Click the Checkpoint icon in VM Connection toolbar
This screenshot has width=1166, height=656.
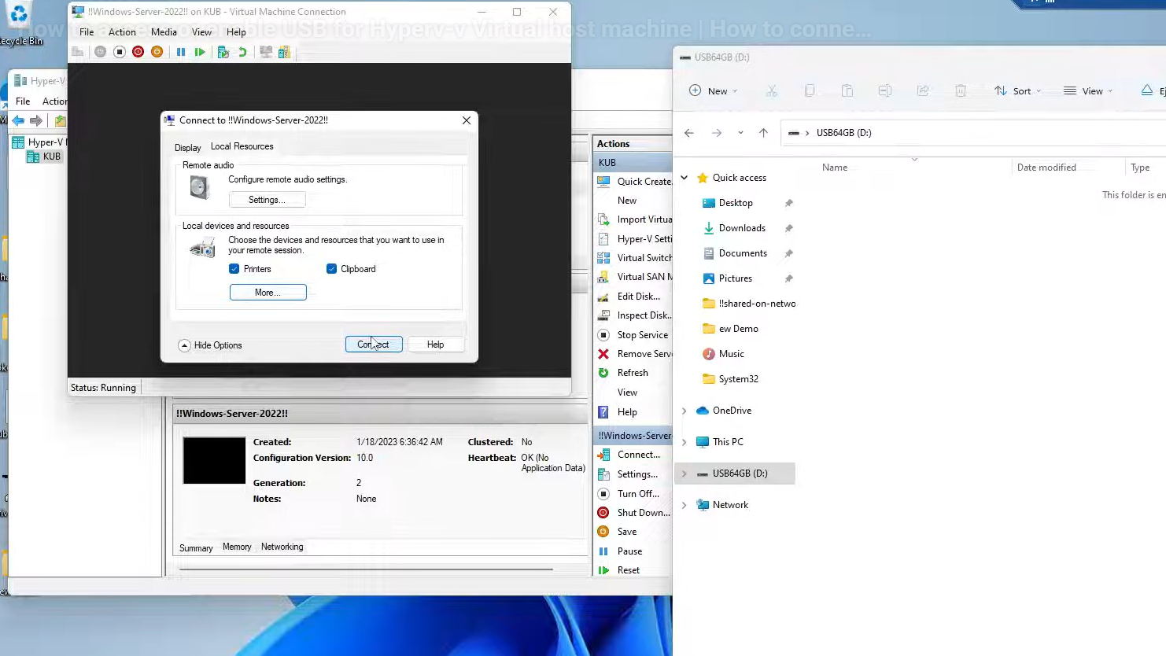coord(223,52)
